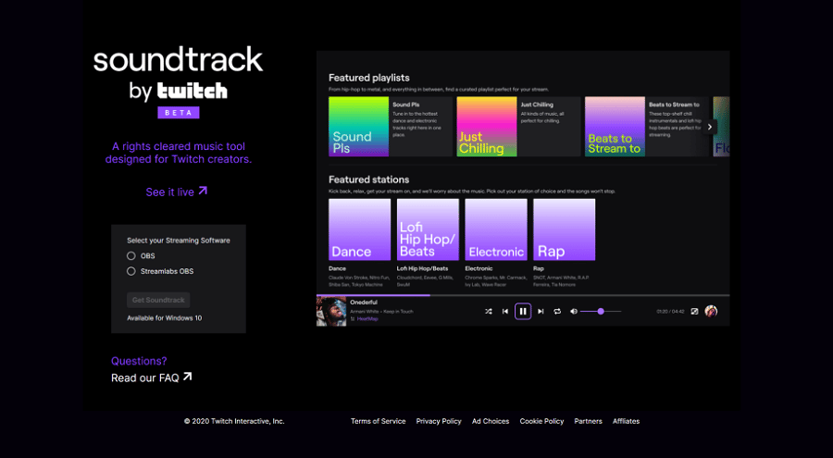Open the Dance station tile

(360, 229)
